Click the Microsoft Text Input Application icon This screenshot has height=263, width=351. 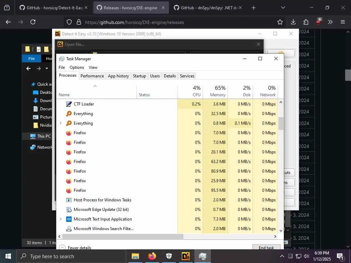coord(69,219)
